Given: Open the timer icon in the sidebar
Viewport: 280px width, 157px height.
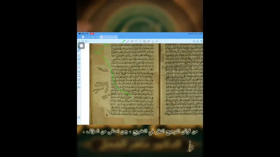Looking at the screenshot, I should (79, 68).
